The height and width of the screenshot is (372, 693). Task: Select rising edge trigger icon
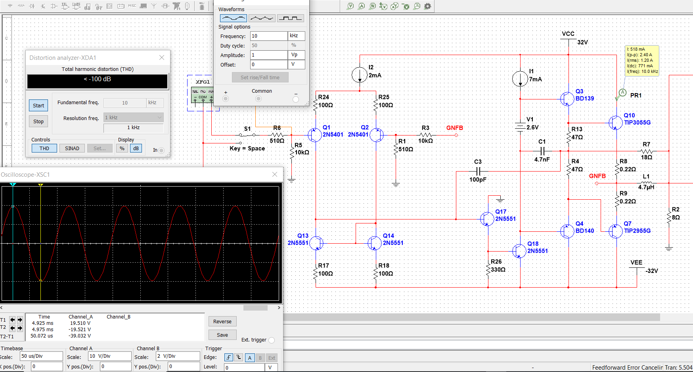pyautogui.click(x=229, y=357)
